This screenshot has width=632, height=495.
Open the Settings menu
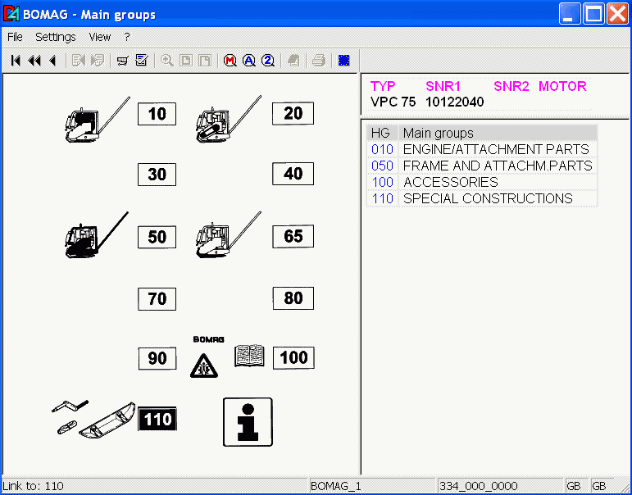tap(56, 37)
